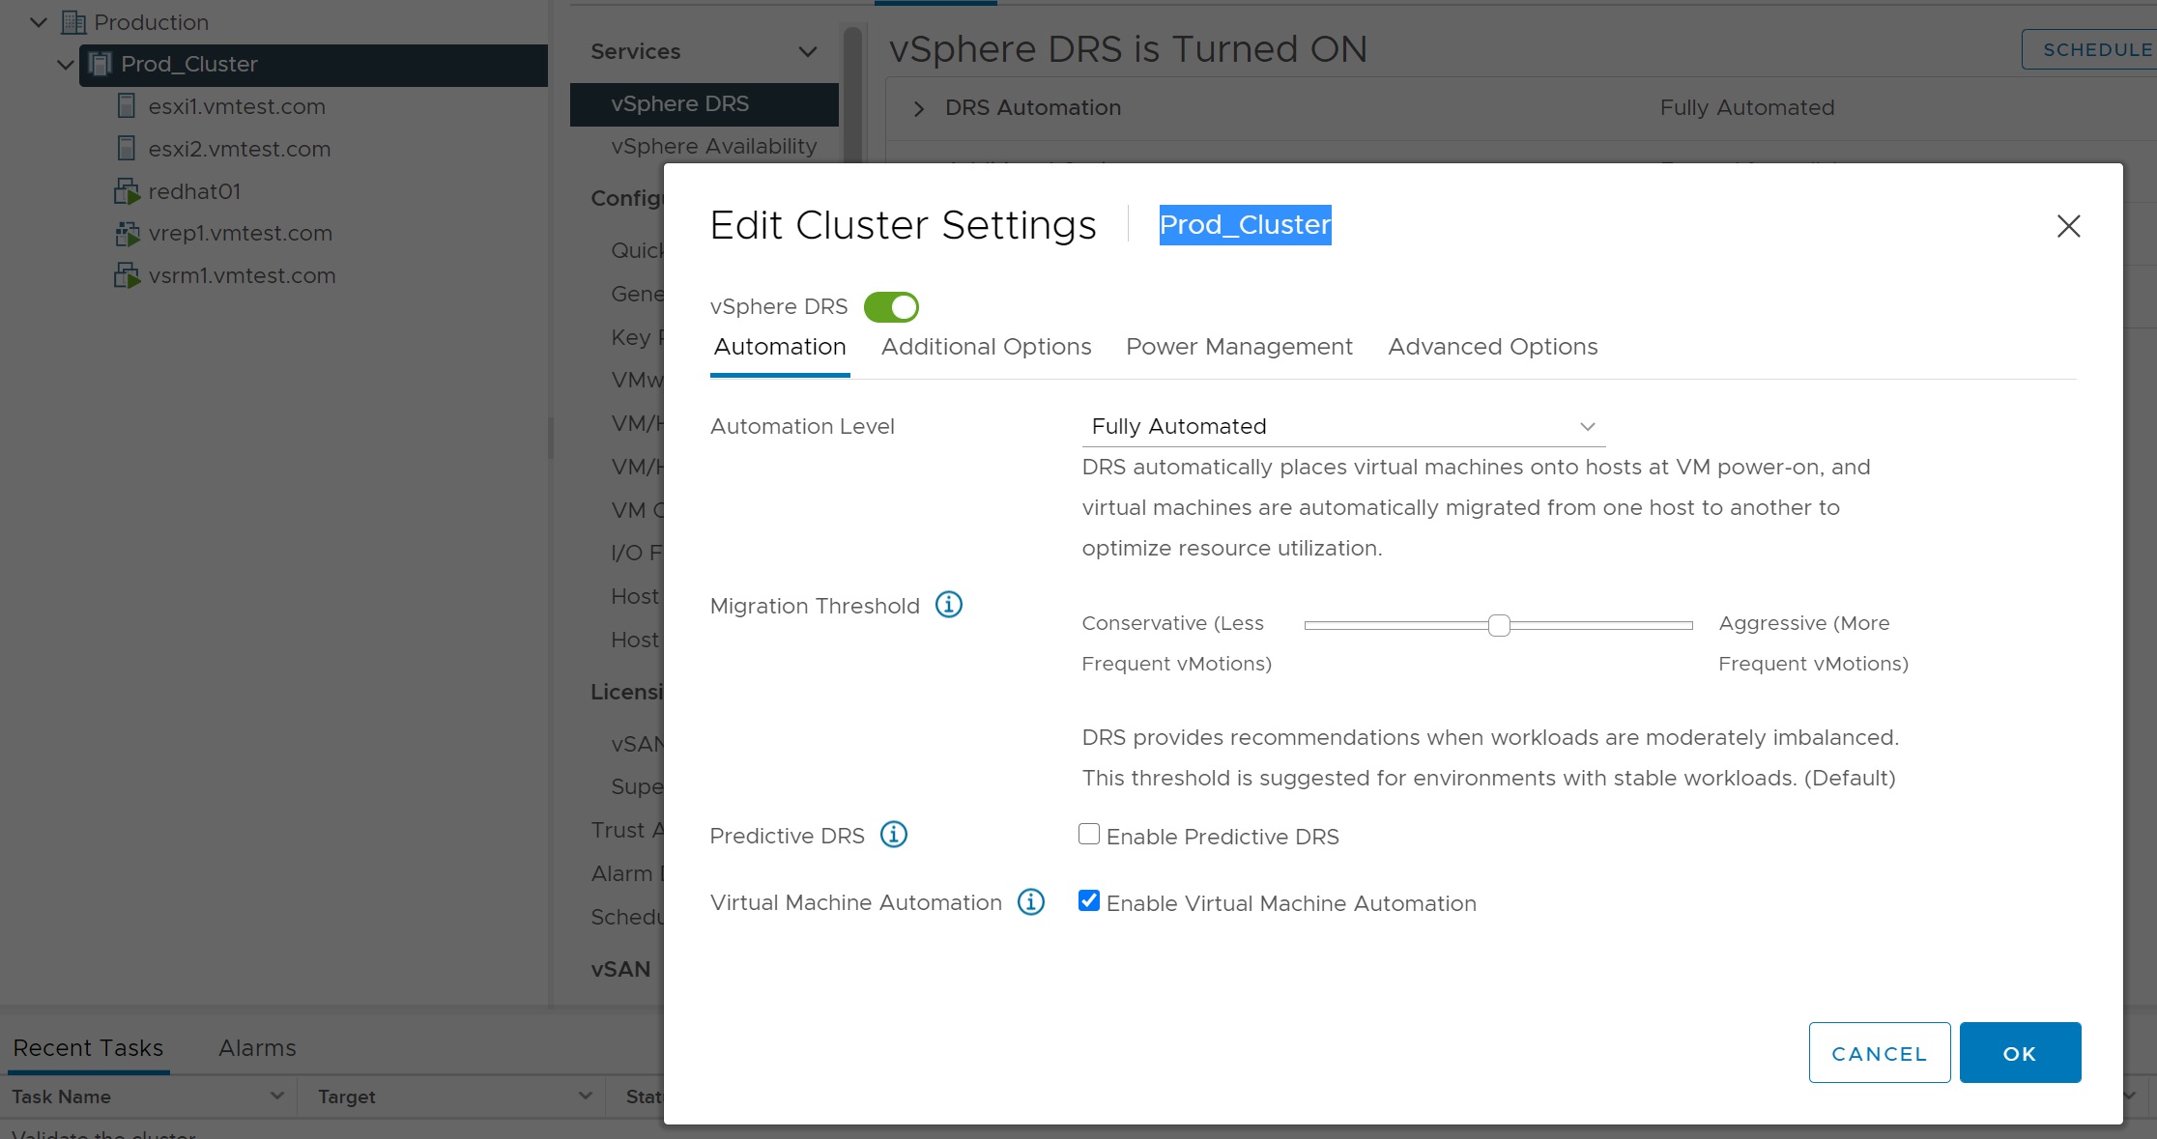Enable the Predictive DRS checkbox
Viewport: 2157px width, 1139px height.
(1089, 835)
